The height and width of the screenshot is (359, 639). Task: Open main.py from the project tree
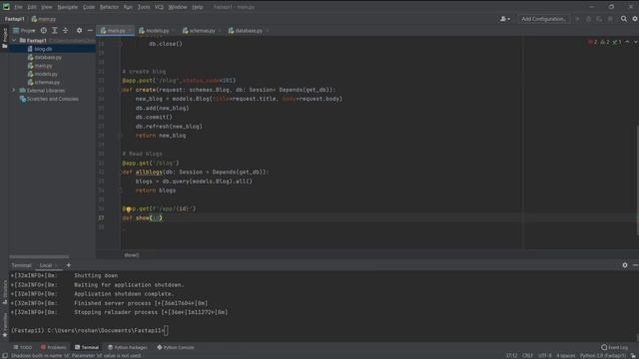(43, 66)
